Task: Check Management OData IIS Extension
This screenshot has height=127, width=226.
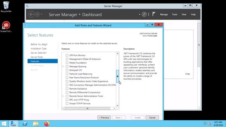Action: tap(67, 59)
